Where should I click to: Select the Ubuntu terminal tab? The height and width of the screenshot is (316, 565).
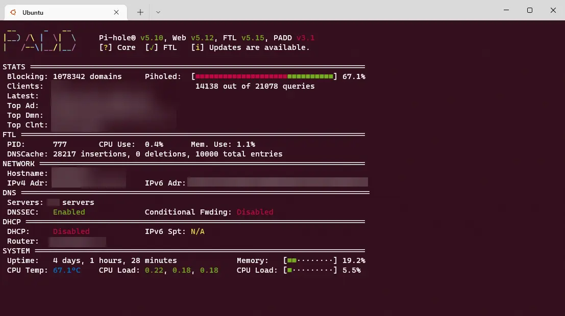(x=61, y=11)
